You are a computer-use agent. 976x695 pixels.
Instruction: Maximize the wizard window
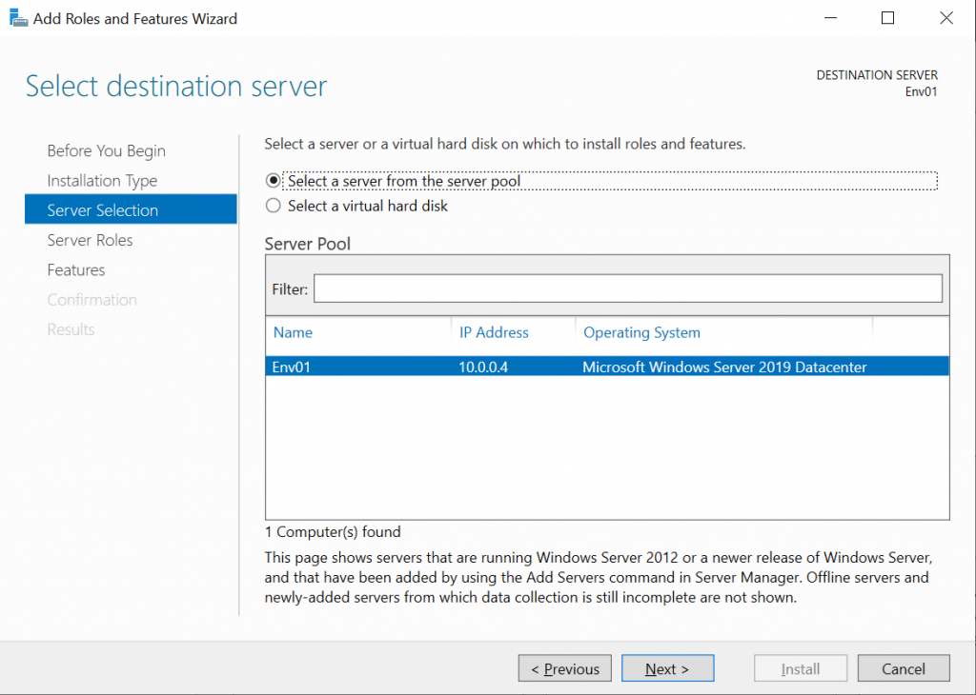click(887, 18)
